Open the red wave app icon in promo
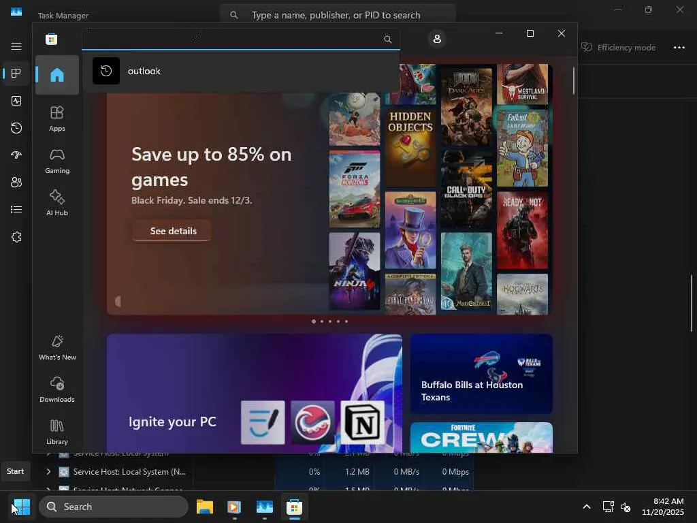Screen dimensions: 697x523 [x=312, y=422]
